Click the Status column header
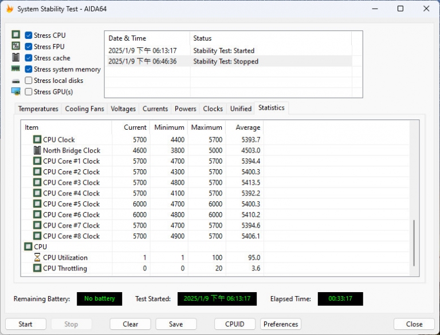 [271, 38]
